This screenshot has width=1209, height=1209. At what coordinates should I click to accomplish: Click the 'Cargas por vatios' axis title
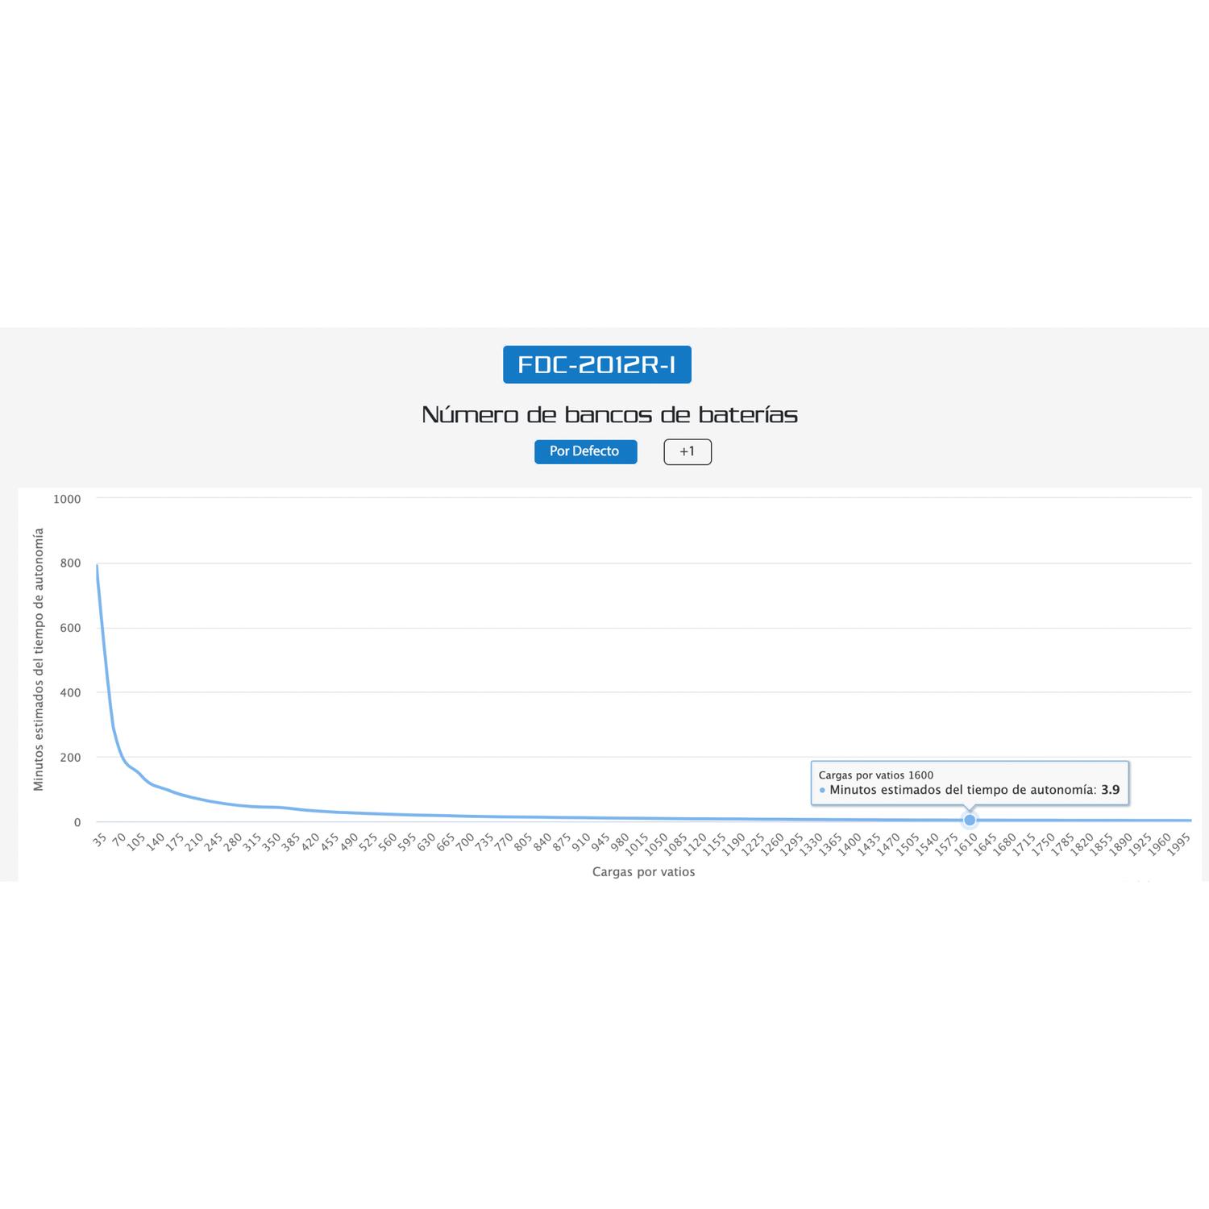(643, 872)
